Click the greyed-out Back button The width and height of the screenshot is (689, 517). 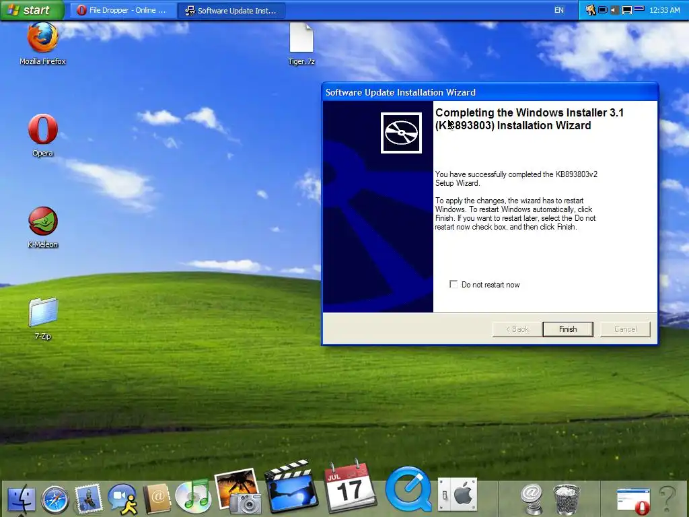pos(517,329)
